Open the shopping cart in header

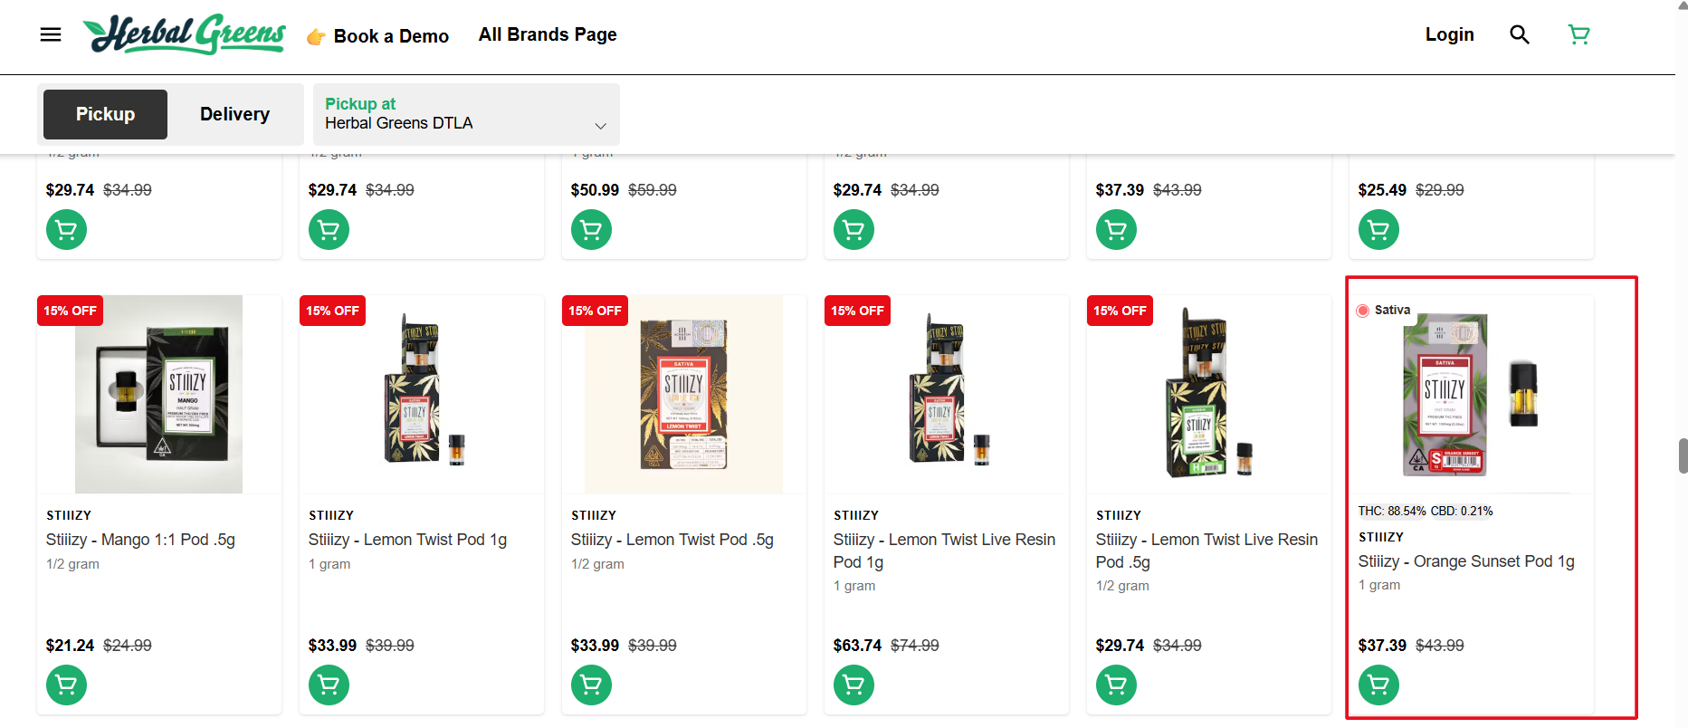1578,34
